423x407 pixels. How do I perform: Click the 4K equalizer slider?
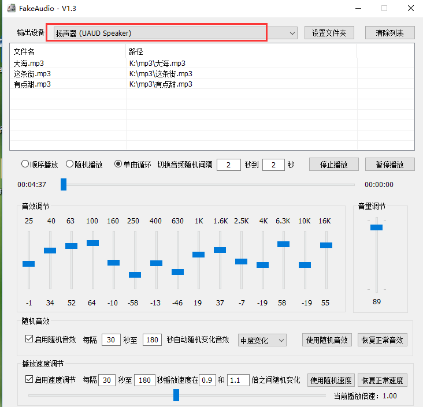pyautogui.click(x=262, y=265)
